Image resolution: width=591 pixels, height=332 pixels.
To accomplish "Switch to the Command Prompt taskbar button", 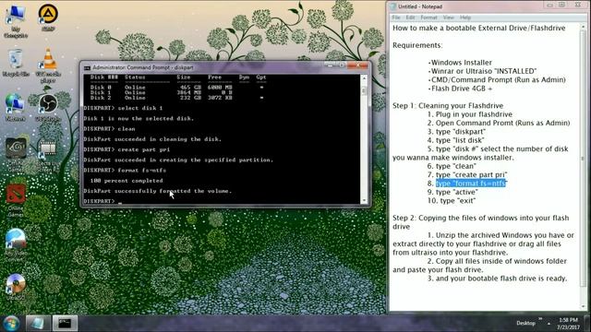I will [x=65, y=324].
